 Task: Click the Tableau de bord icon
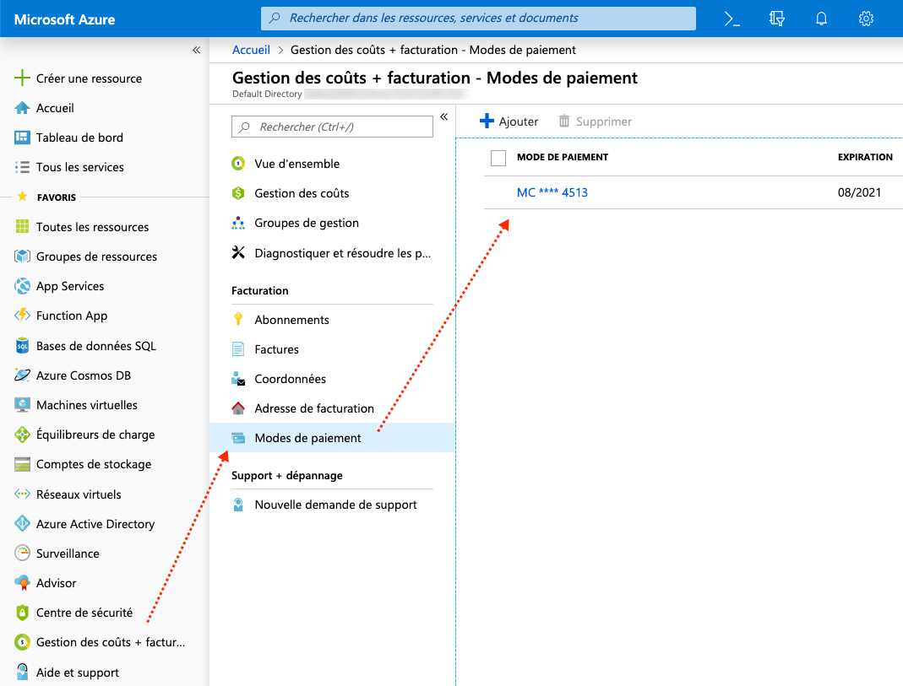pos(22,137)
